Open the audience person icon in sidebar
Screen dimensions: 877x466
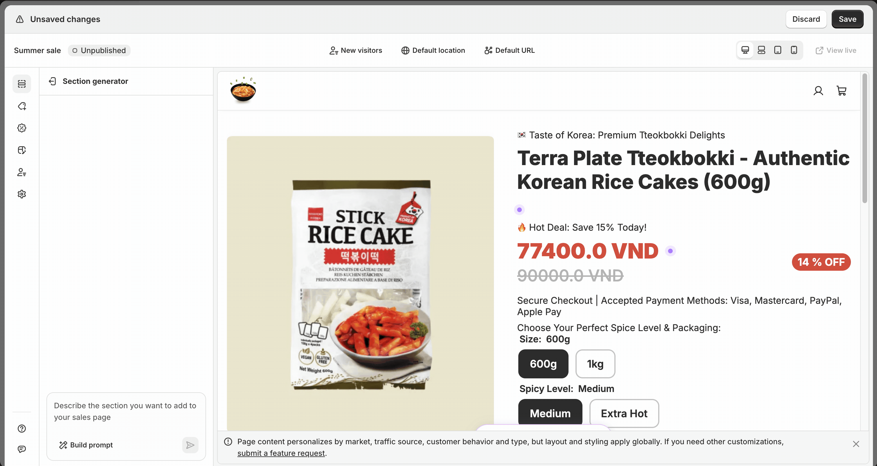[22, 172]
